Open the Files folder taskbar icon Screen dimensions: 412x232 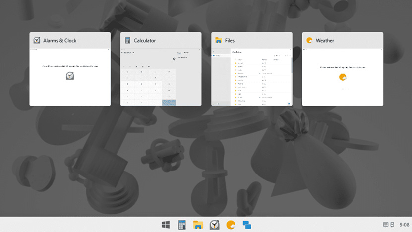(x=198, y=225)
